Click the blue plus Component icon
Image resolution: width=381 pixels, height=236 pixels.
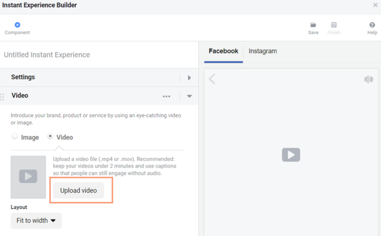click(17, 25)
